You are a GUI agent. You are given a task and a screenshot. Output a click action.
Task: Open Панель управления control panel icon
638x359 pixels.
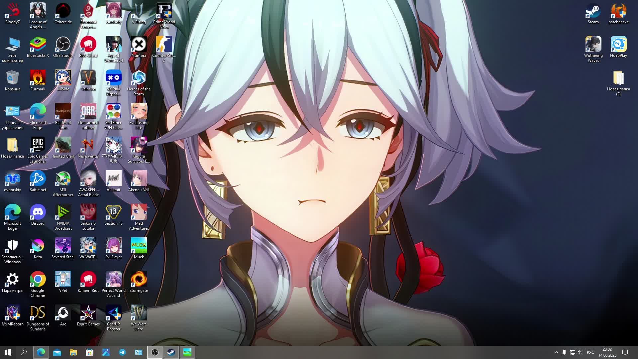12,117
